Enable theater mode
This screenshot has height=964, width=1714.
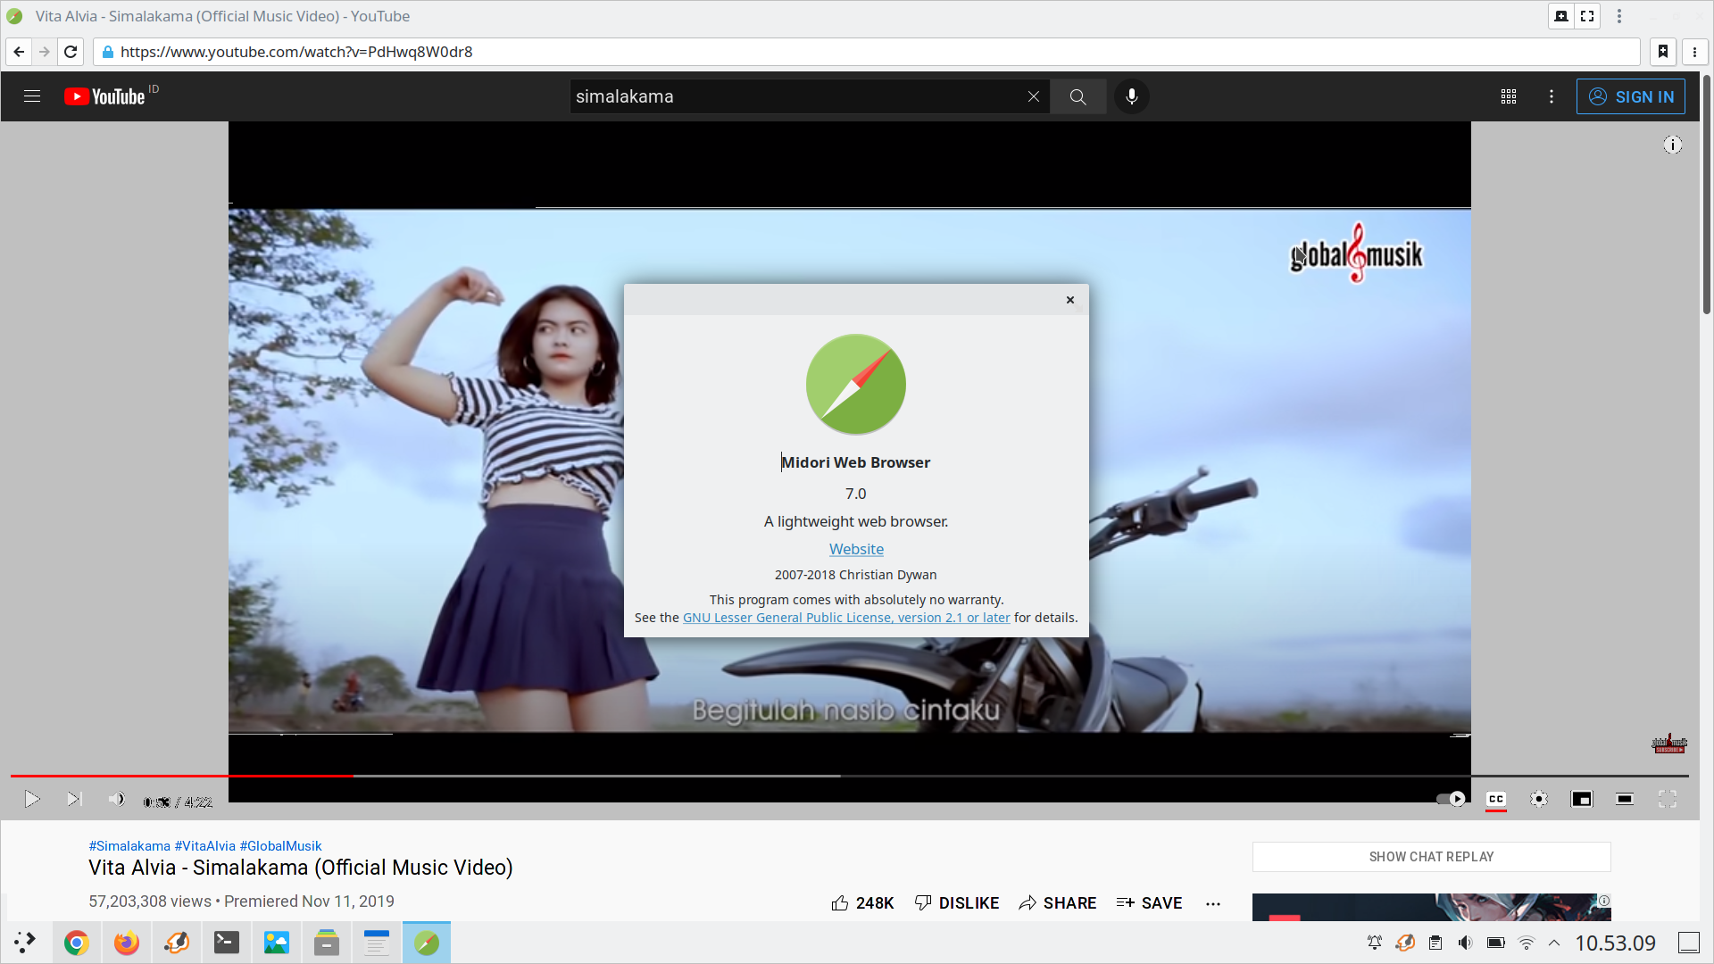pos(1624,799)
